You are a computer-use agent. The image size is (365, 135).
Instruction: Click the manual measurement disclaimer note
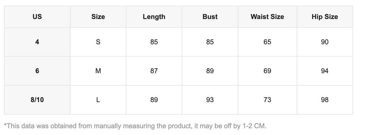click(135, 126)
